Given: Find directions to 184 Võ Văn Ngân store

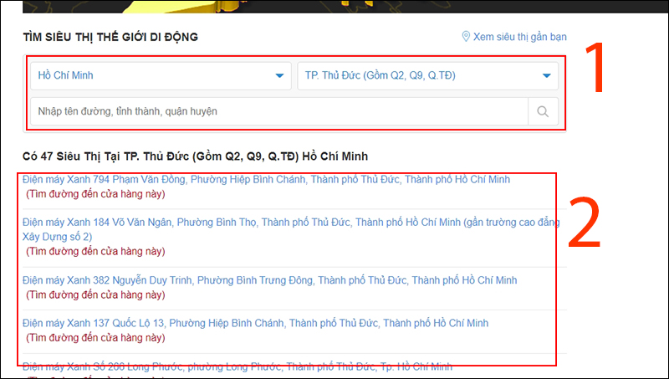Looking at the screenshot, I should pos(95,251).
